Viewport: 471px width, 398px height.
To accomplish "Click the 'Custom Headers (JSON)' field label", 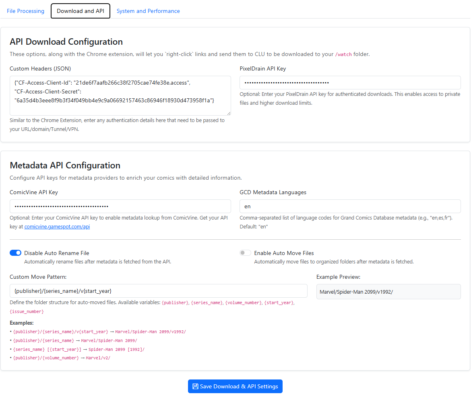I will pyautogui.click(x=40, y=68).
